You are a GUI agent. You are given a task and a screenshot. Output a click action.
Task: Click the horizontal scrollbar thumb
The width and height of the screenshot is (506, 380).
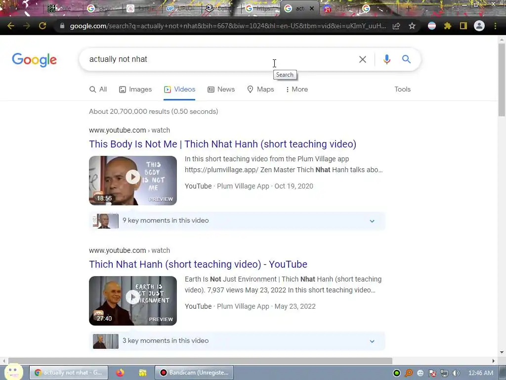coord(200,361)
